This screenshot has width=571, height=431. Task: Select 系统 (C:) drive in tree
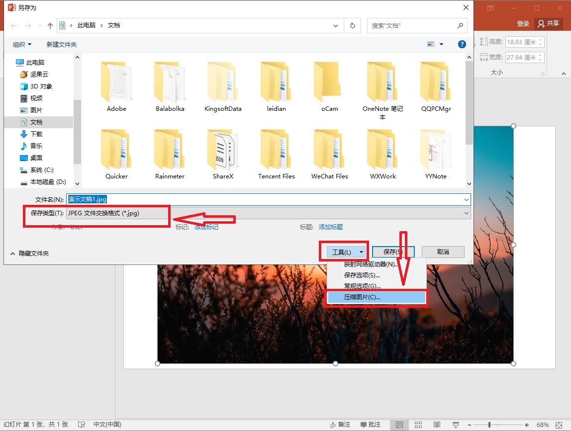click(36, 170)
